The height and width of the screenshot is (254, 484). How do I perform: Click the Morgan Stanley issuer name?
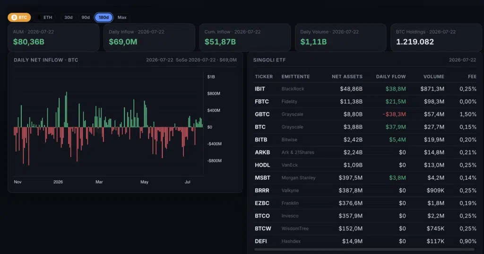[x=298, y=178]
